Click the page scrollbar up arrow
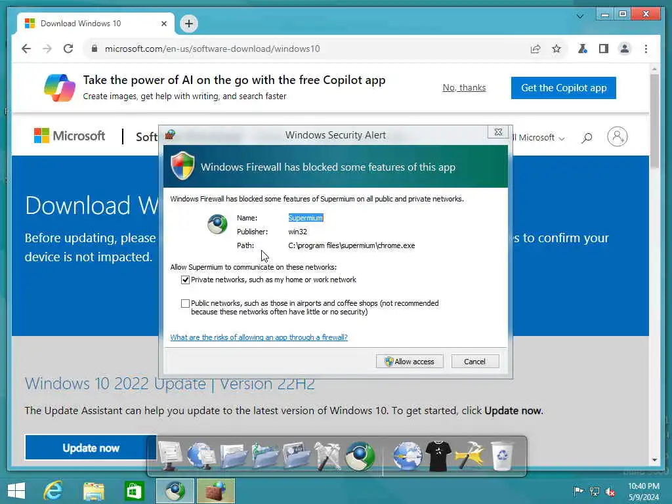This screenshot has width=672, height=504. (x=654, y=68)
